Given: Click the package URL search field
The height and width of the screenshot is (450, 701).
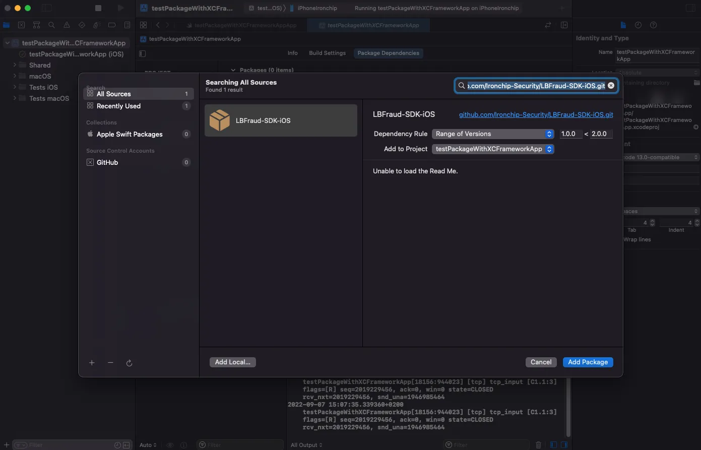Looking at the screenshot, I should click(536, 86).
